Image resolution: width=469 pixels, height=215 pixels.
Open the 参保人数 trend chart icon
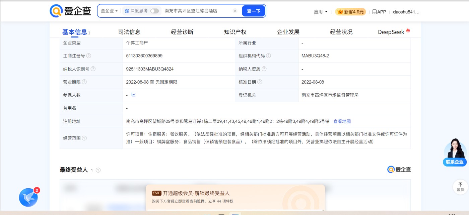coord(133,95)
